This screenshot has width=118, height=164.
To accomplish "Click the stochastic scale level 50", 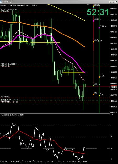I will coord(111,137).
